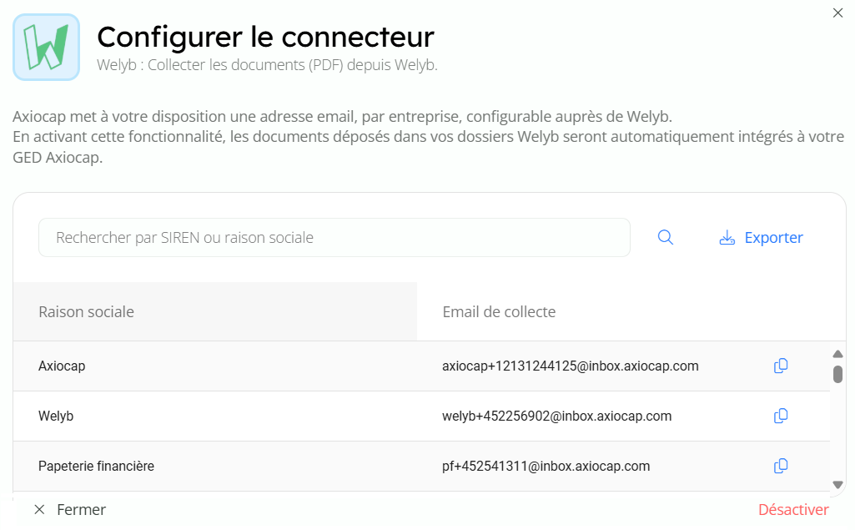855x530 pixels.
Task: Click the scroll down arrow of the table
Action: pos(838,484)
